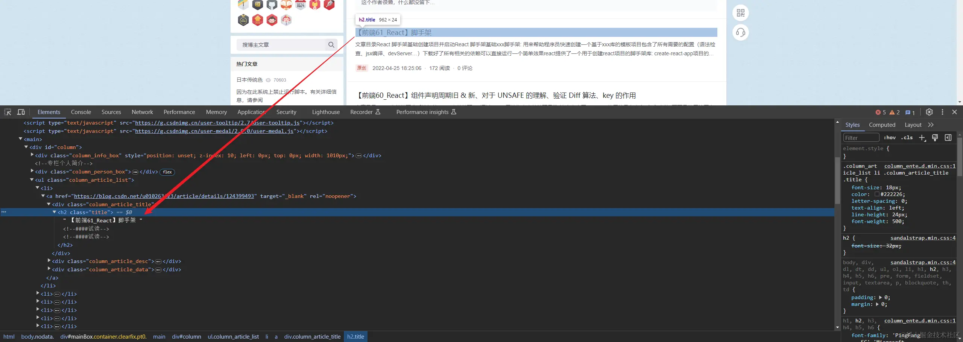The image size is (963, 342).
Task: Select ul.column_article_list breadcrumb item
Action: point(233,337)
